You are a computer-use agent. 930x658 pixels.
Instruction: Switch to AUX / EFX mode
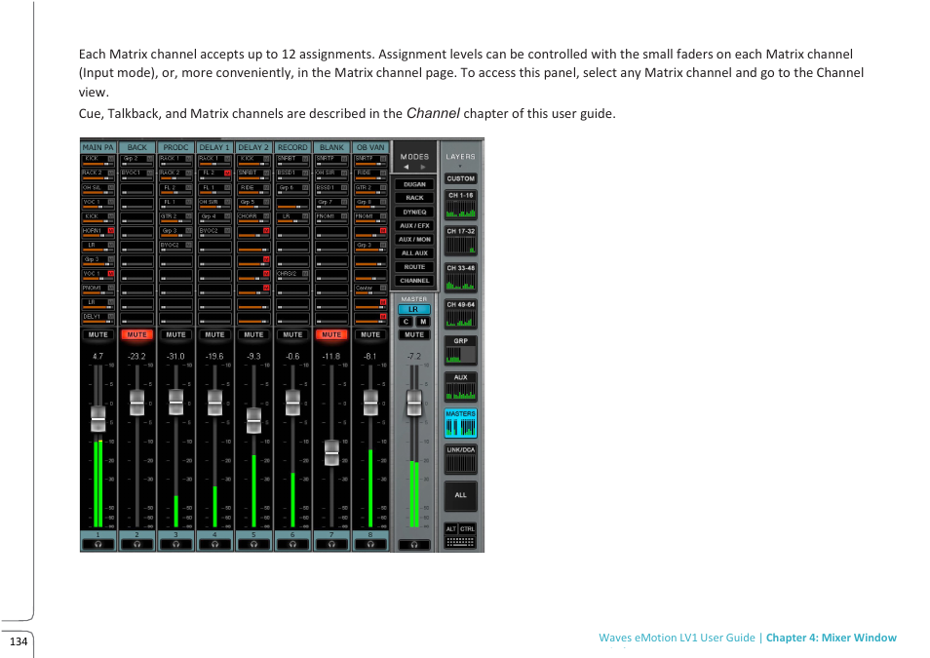(x=414, y=225)
